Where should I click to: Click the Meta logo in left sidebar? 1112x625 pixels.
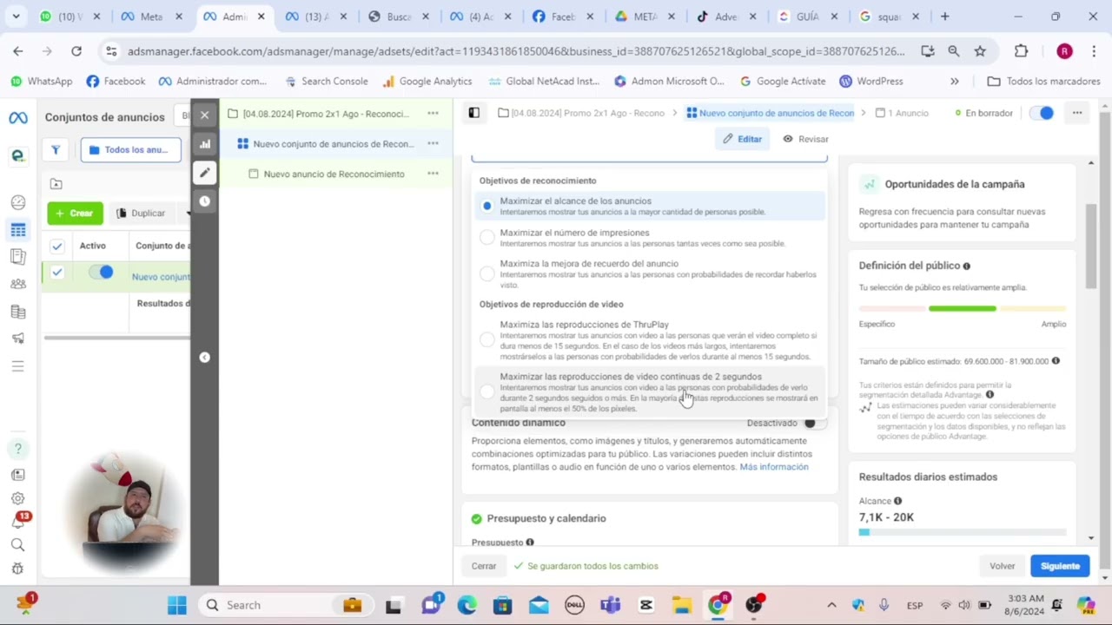pyautogui.click(x=18, y=118)
